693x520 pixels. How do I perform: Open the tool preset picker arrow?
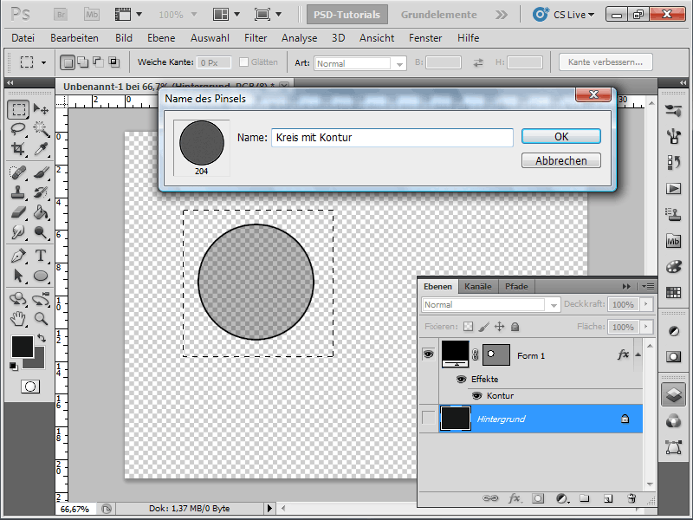tap(43, 62)
